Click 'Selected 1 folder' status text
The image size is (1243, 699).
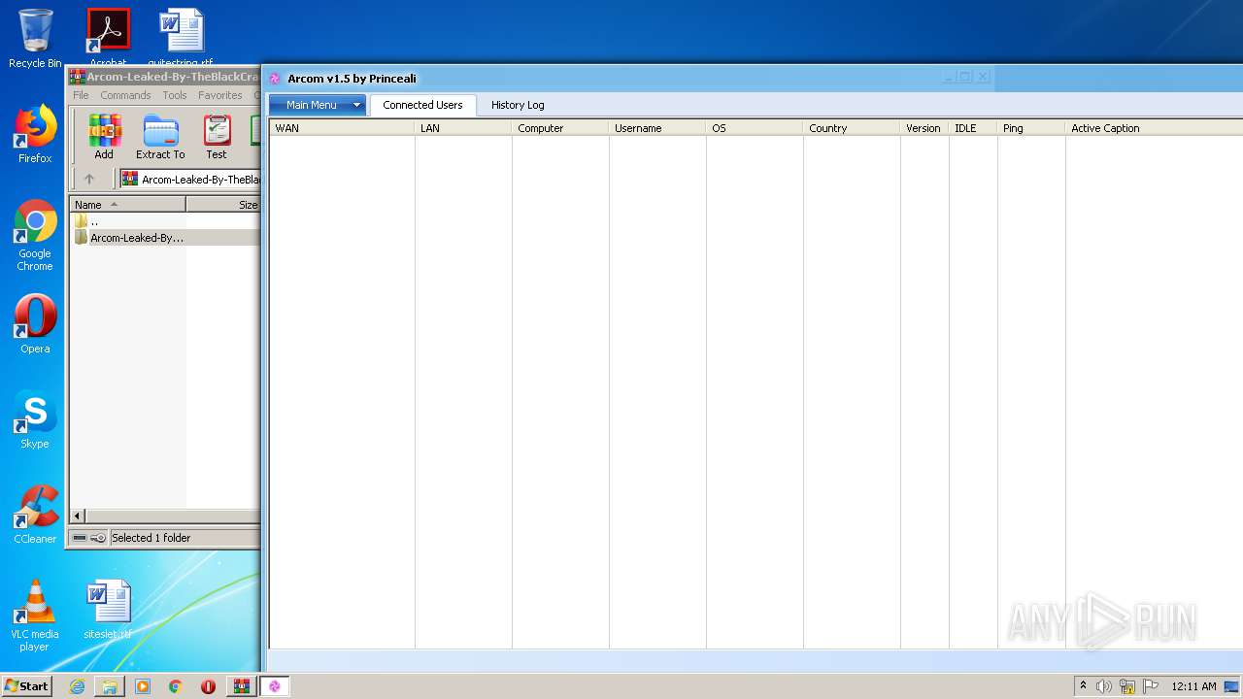pos(151,538)
